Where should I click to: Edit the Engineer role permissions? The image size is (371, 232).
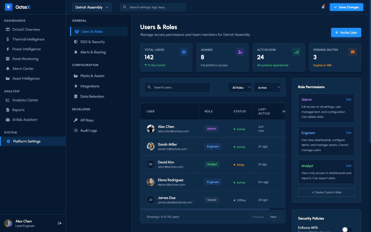click(x=349, y=133)
